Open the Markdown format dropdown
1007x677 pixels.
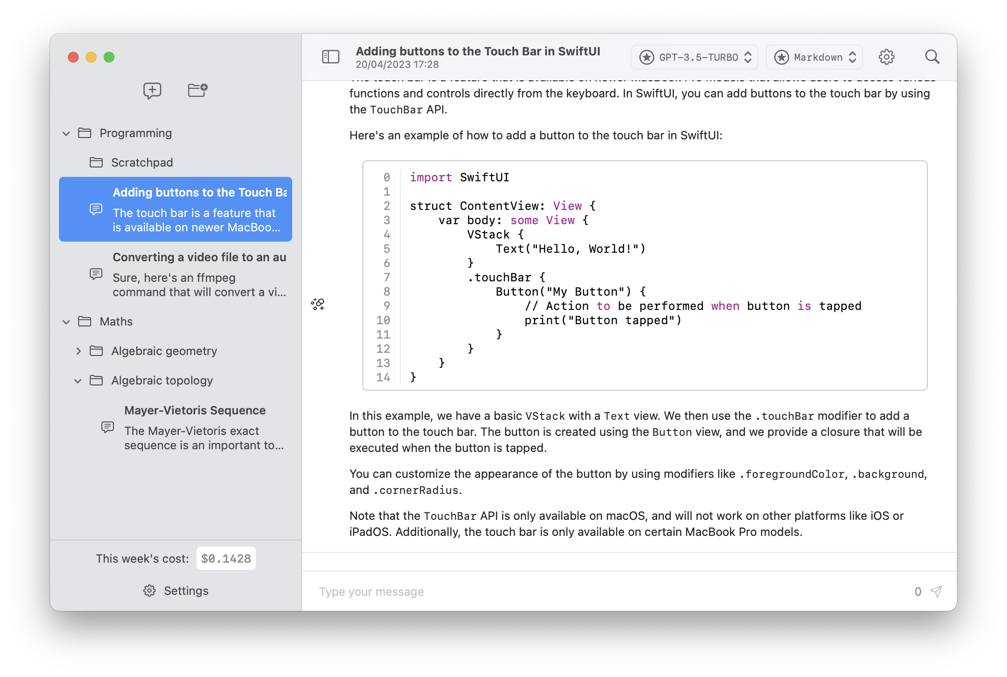point(814,57)
